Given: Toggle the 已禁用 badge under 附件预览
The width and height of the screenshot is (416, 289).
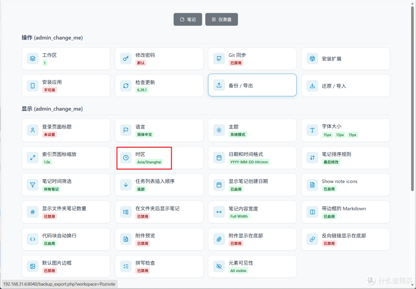Looking at the screenshot, I should (x=143, y=243).
